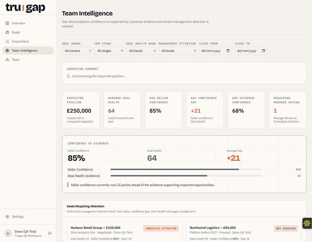
Task: Click the Avg Evidence Confidence 68% card
Action: [246, 110]
